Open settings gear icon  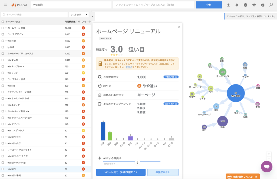(263, 5)
